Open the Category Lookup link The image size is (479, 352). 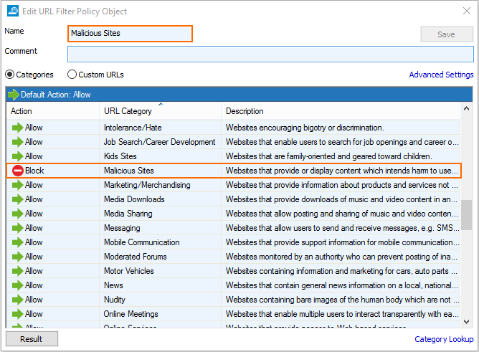(444, 339)
